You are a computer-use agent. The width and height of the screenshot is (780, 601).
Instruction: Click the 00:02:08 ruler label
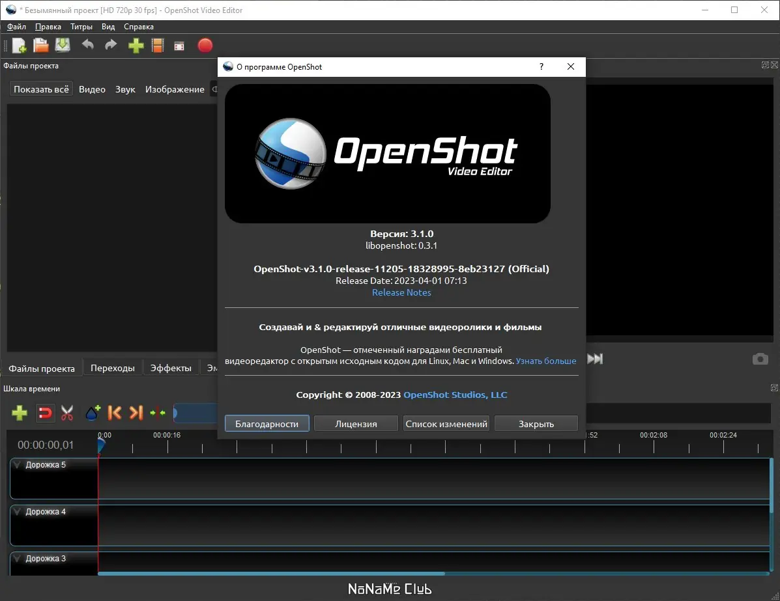click(653, 435)
